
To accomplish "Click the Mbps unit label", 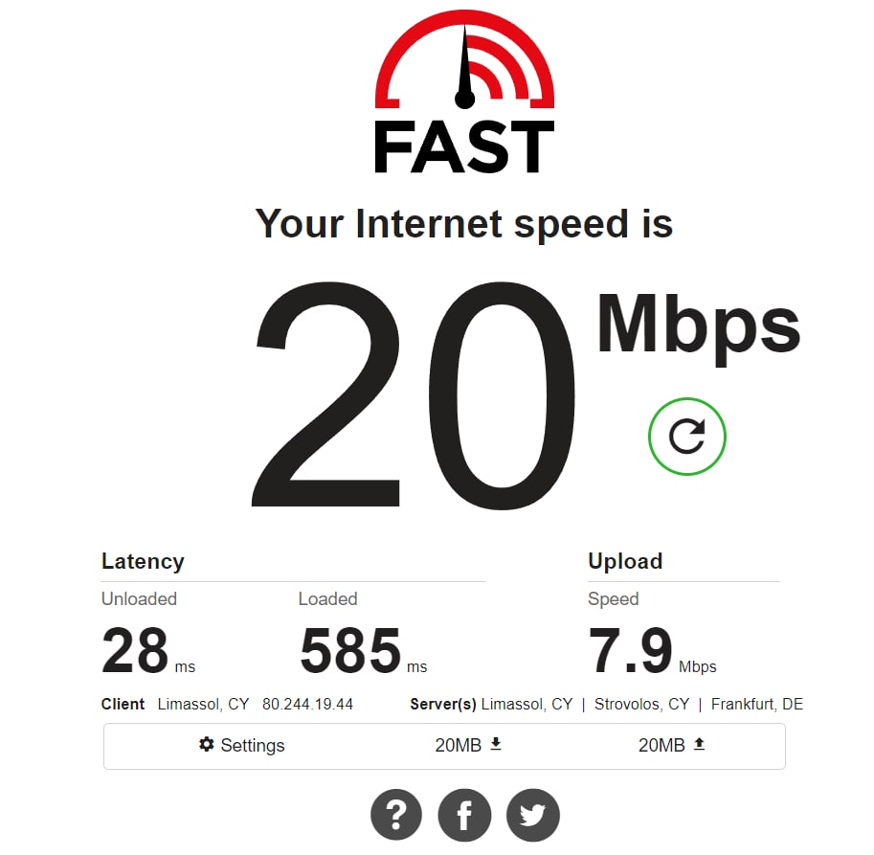I will click(x=699, y=327).
